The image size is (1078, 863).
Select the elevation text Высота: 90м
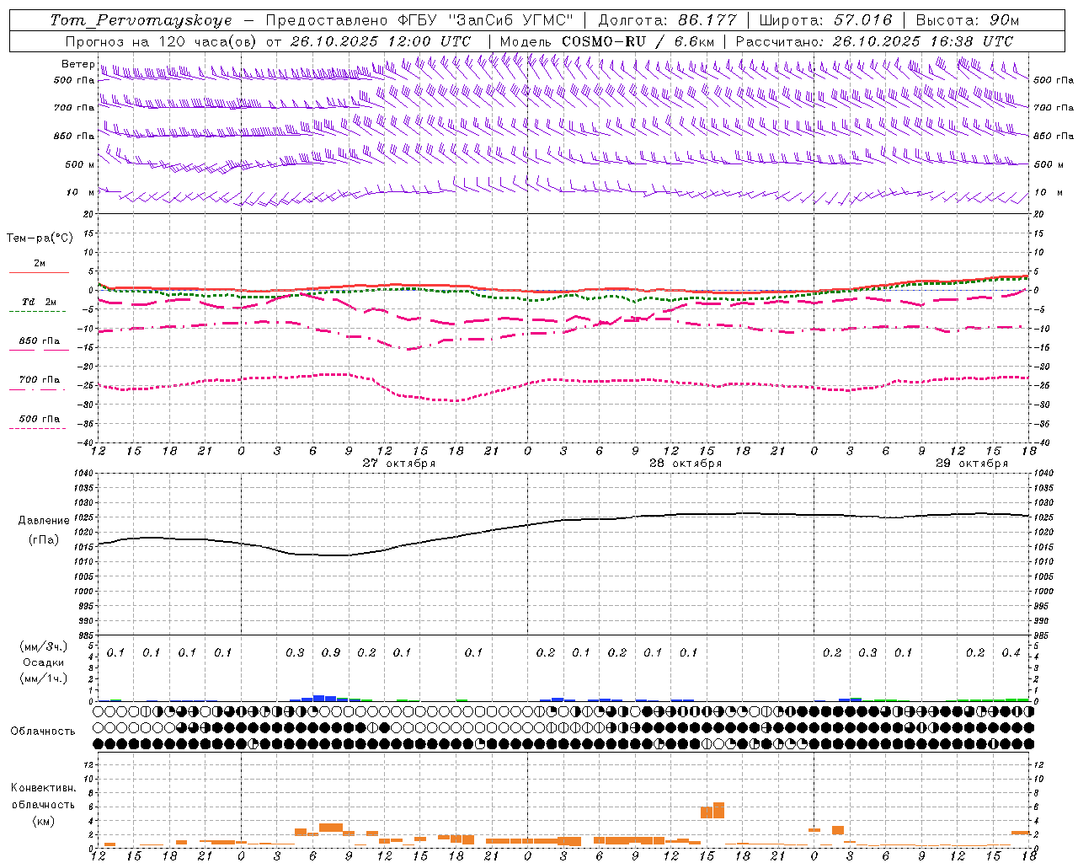[968, 20]
